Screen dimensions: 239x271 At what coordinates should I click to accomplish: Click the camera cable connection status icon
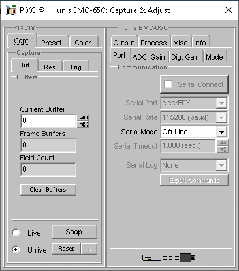[x=169, y=258]
